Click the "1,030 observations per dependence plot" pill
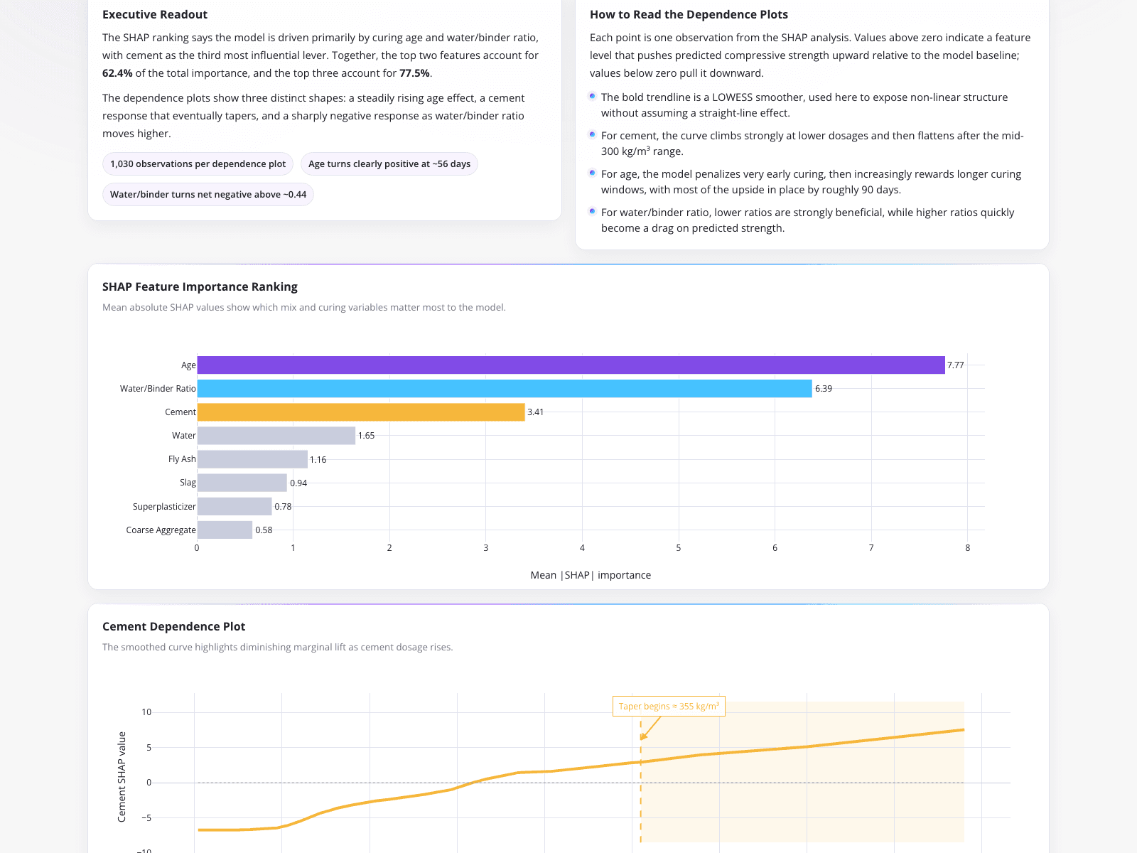 pyautogui.click(x=198, y=164)
